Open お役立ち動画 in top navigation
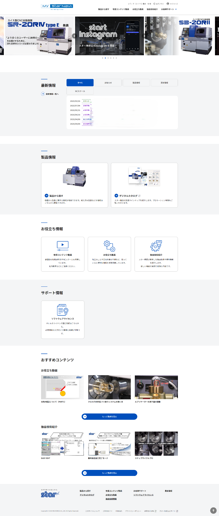Image resolution: width=219 pixels, height=516 pixels. coord(138,9)
